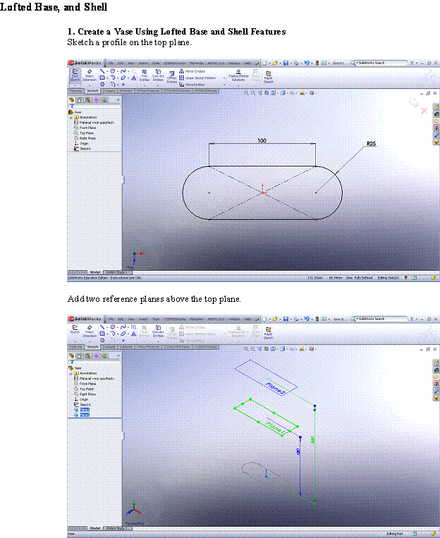
Task: Select Plane1 in lower window's feature tree
Action: (x=85, y=410)
